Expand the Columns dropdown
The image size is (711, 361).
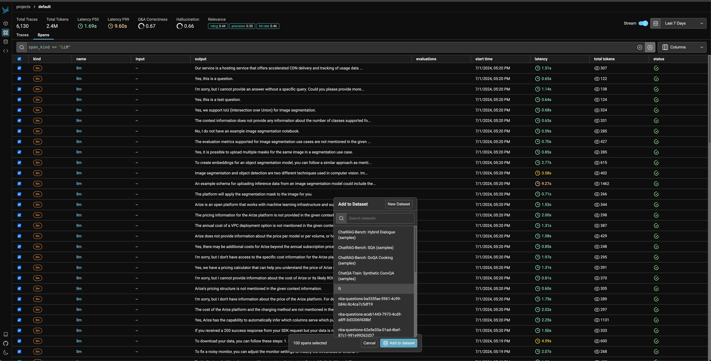[682, 47]
